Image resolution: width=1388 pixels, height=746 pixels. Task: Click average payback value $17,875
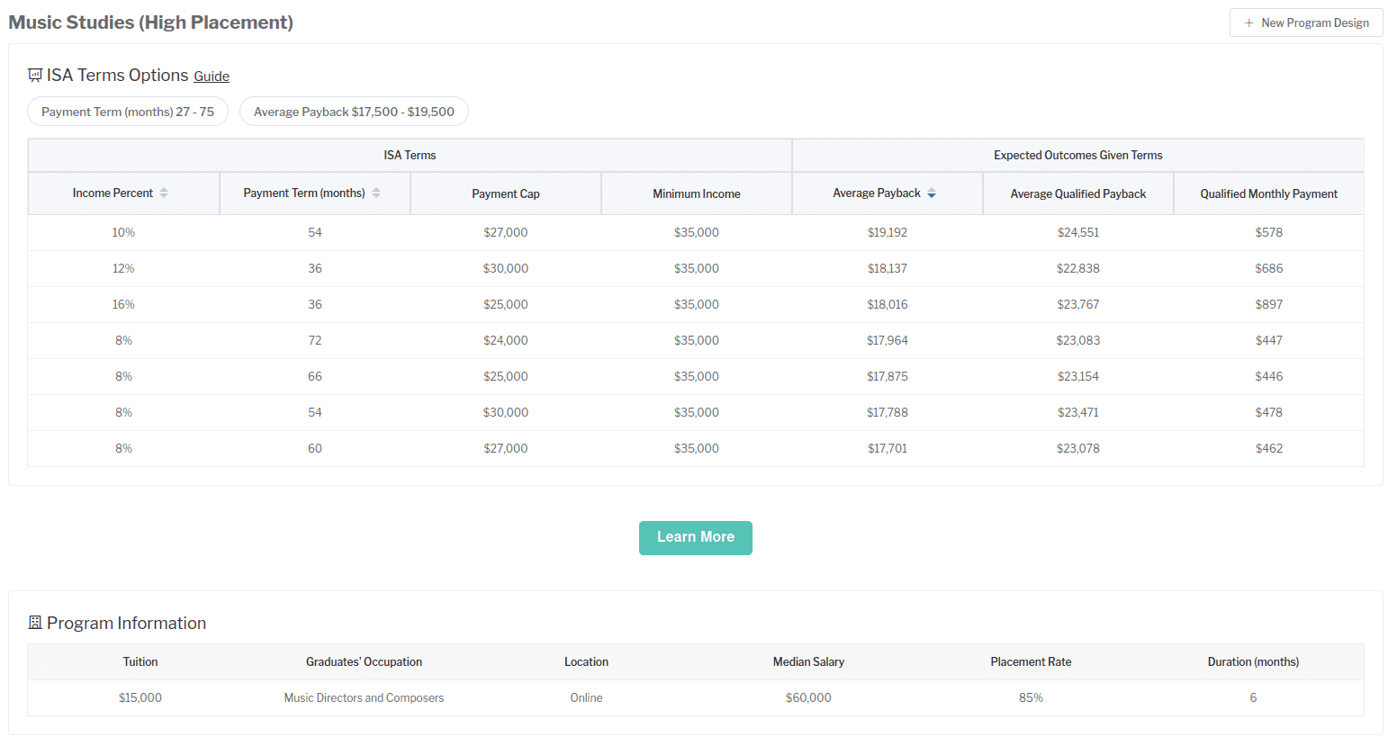[888, 376]
